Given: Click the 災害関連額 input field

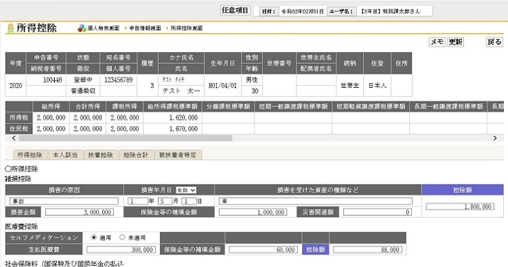Looking at the screenshot, I should pyautogui.click(x=378, y=212).
